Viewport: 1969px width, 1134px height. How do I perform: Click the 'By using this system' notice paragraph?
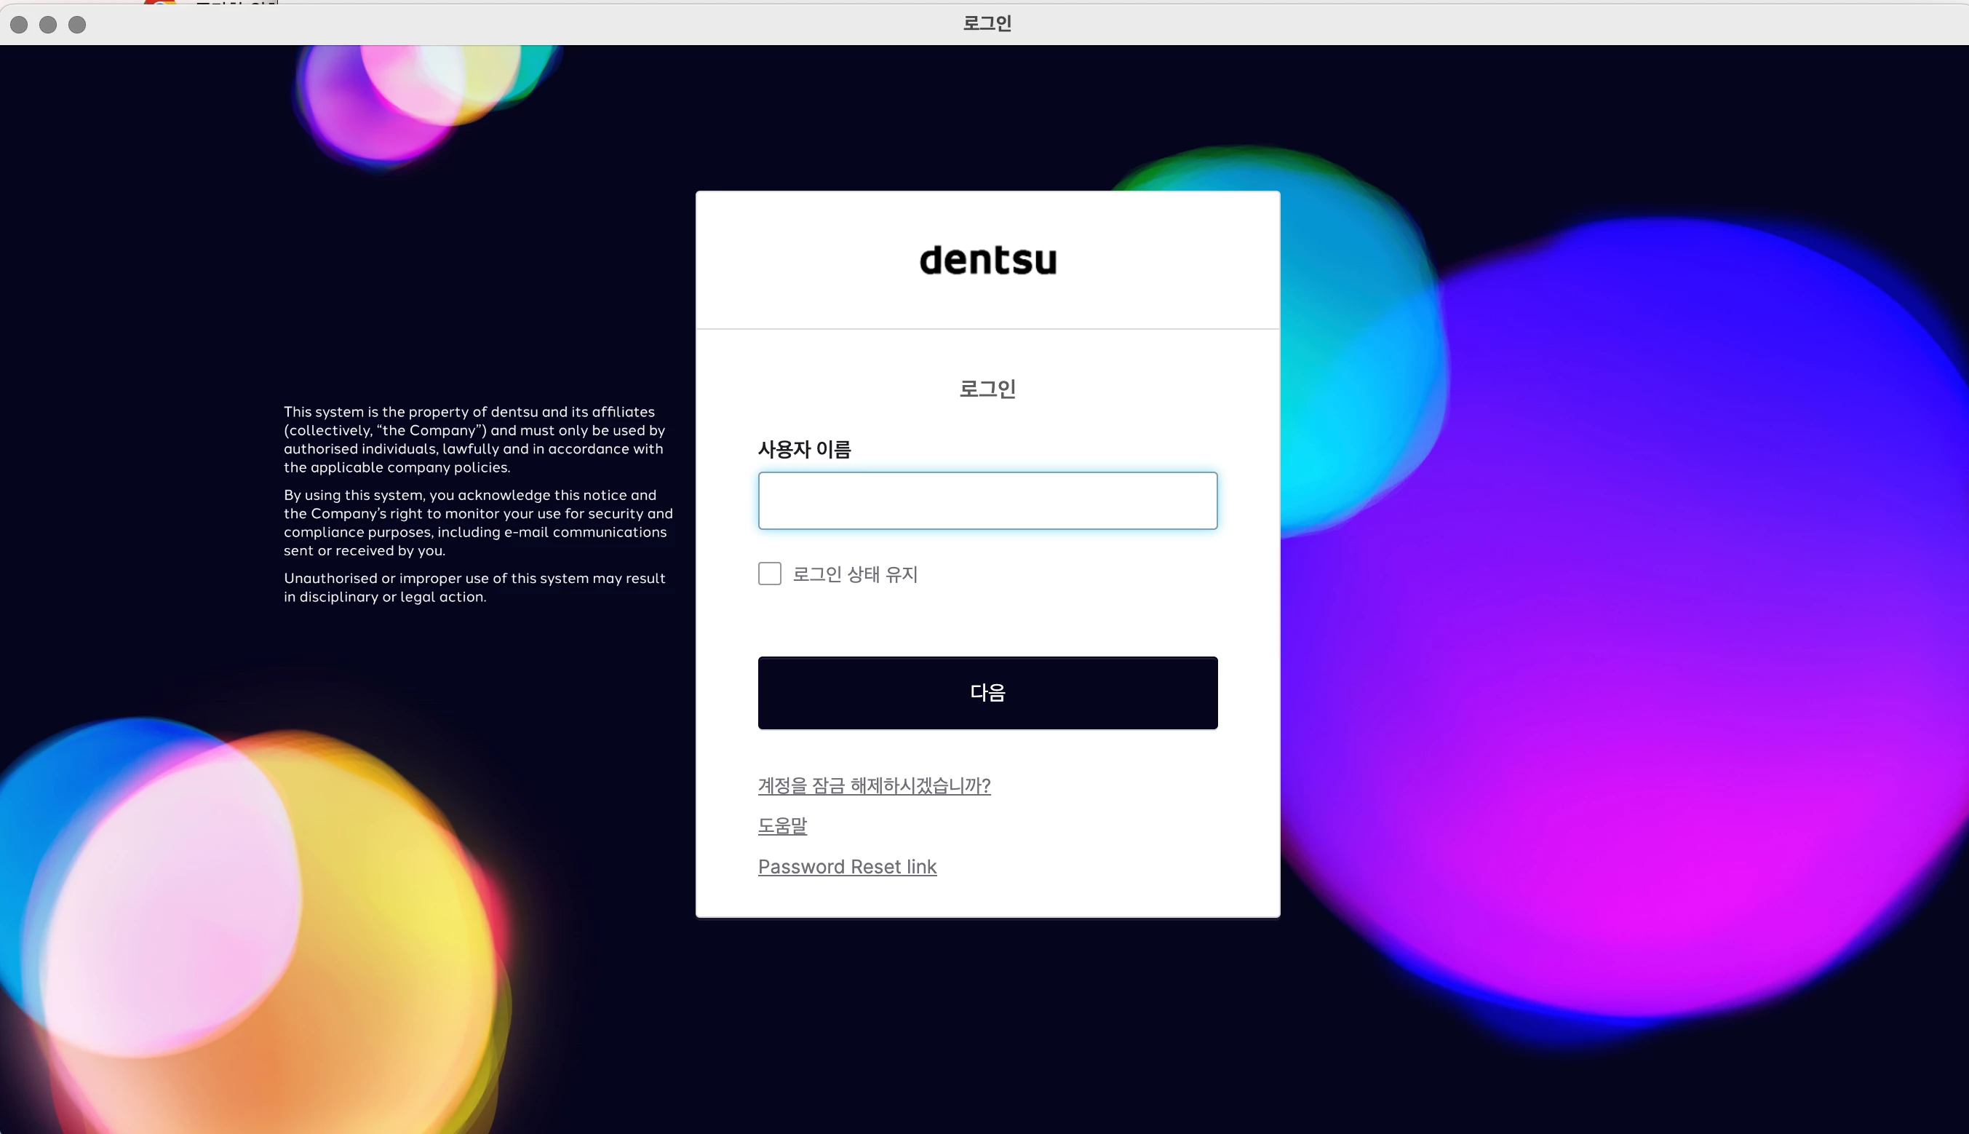click(478, 523)
